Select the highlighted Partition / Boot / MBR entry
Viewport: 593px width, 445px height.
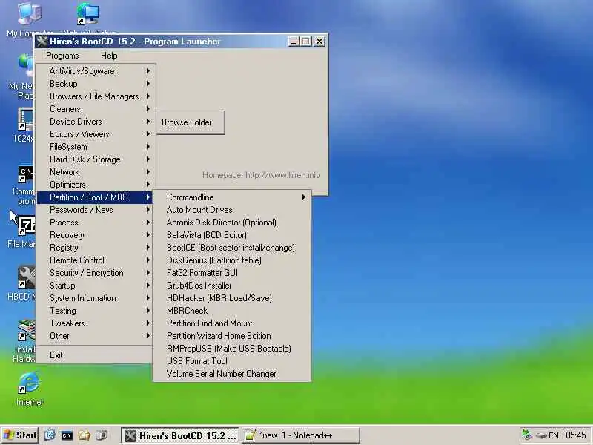click(95, 197)
